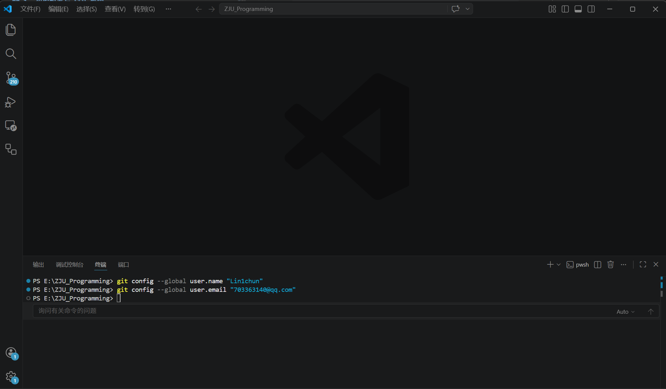Show more menu items via ellipsis
The height and width of the screenshot is (389, 666).
click(x=168, y=9)
